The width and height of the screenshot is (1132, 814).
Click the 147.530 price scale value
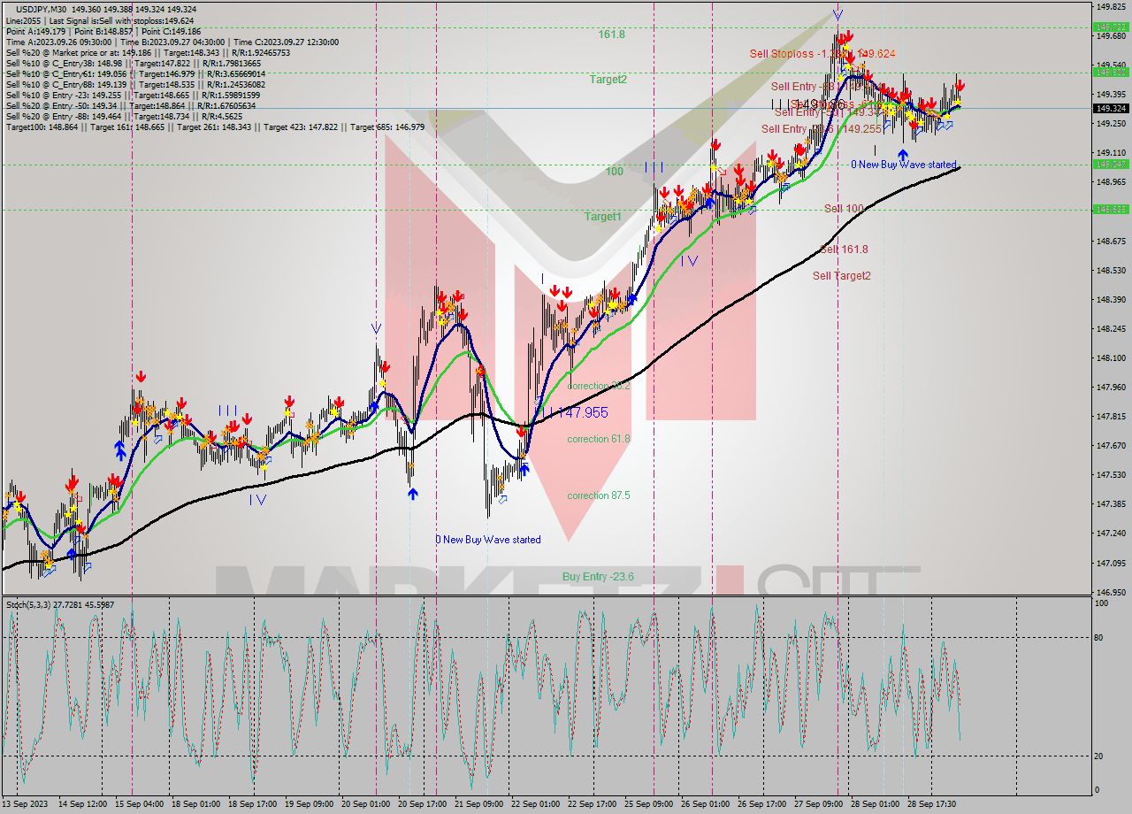pyautogui.click(x=1112, y=474)
